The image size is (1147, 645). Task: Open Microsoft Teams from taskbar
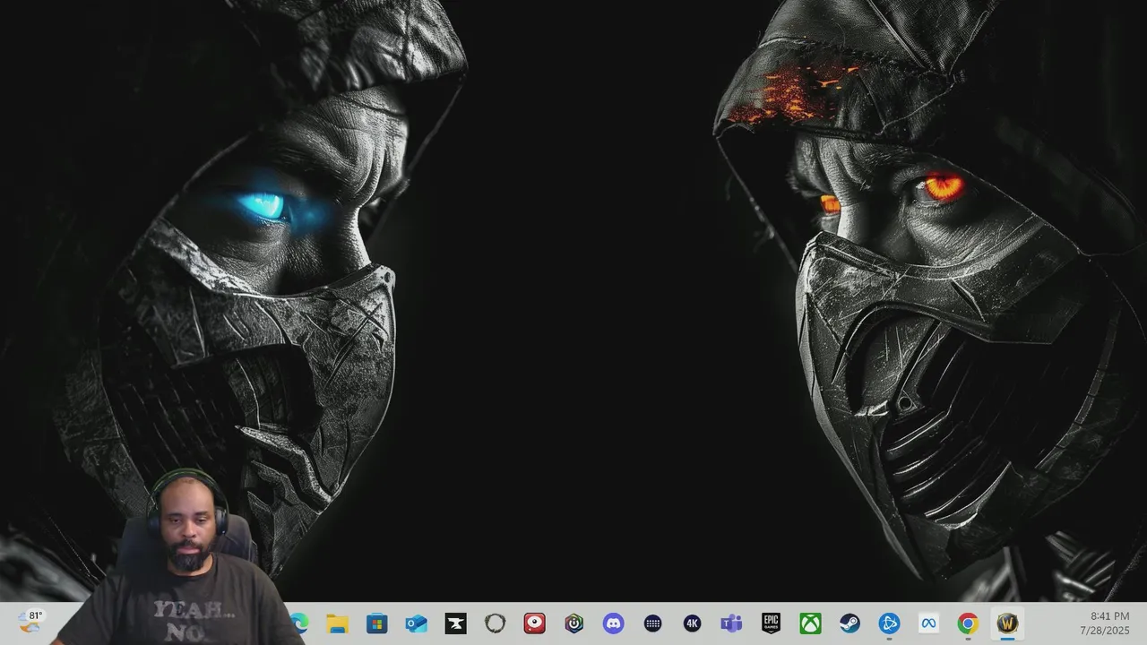pyautogui.click(x=731, y=623)
